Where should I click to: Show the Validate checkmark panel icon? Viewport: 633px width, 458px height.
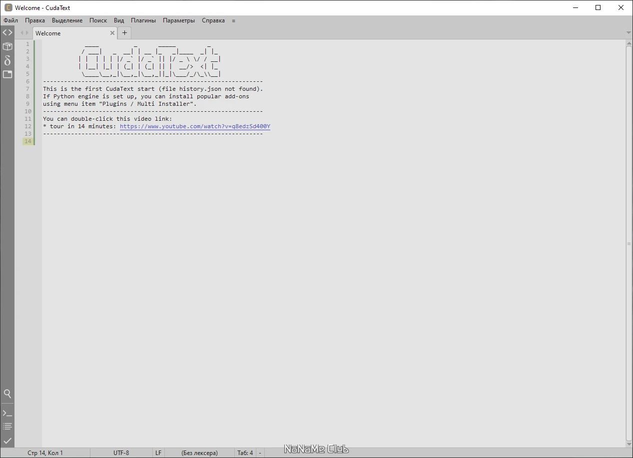click(x=7, y=441)
